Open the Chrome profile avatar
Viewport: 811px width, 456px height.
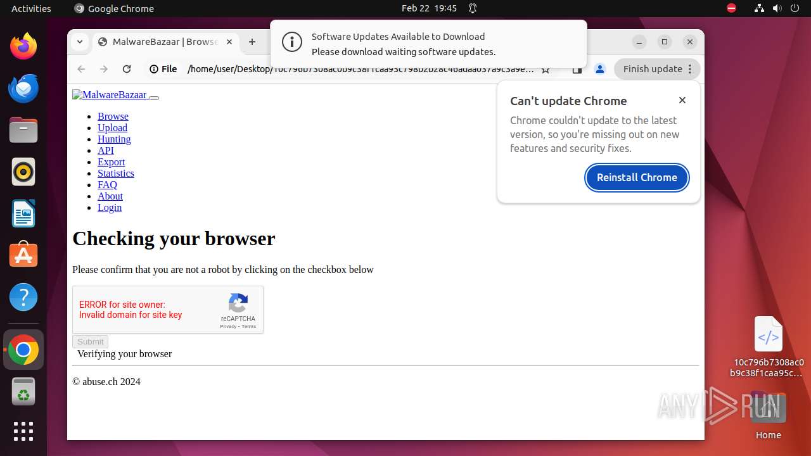tap(600, 69)
